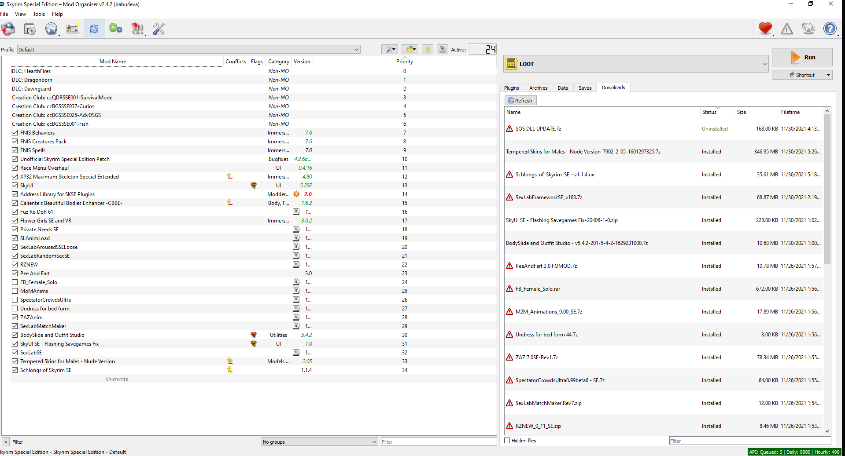Click the Refresh toolbar icon
Screen dimensions: 845x456
click(94, 29)
